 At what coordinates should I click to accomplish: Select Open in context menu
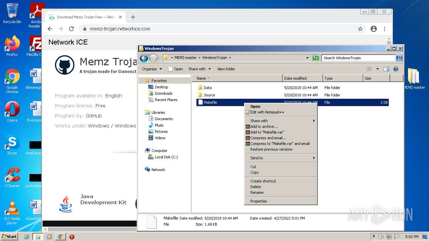(281, 106)
